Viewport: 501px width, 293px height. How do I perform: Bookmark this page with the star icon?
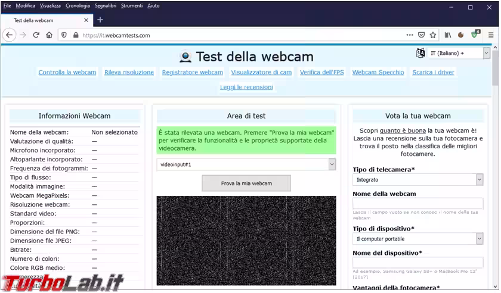click(x=433, y=35)
